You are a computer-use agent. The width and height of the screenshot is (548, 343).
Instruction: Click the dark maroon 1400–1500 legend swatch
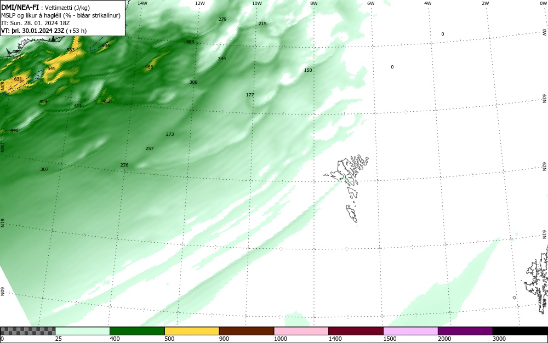(356, 331)
